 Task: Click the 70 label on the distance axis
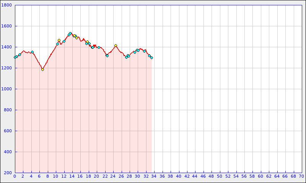click(301, 177)
